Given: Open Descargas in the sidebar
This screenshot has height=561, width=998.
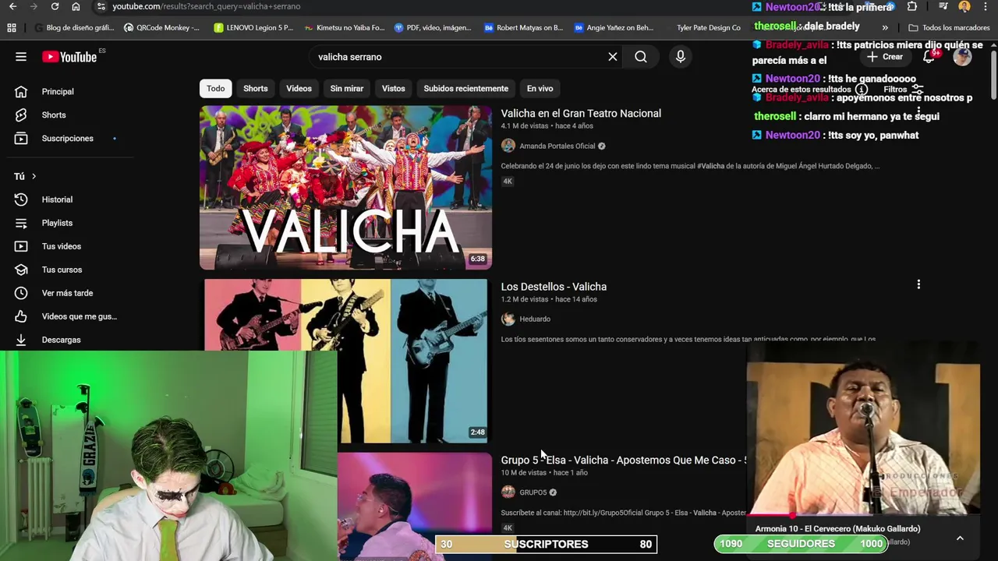Looking at the screenshot, I should (x=61, y=340).
